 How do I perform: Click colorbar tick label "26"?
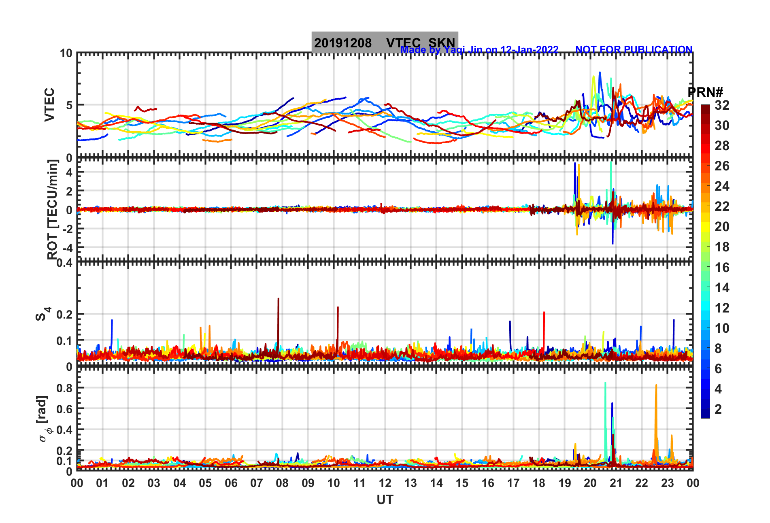coord(722,166)
